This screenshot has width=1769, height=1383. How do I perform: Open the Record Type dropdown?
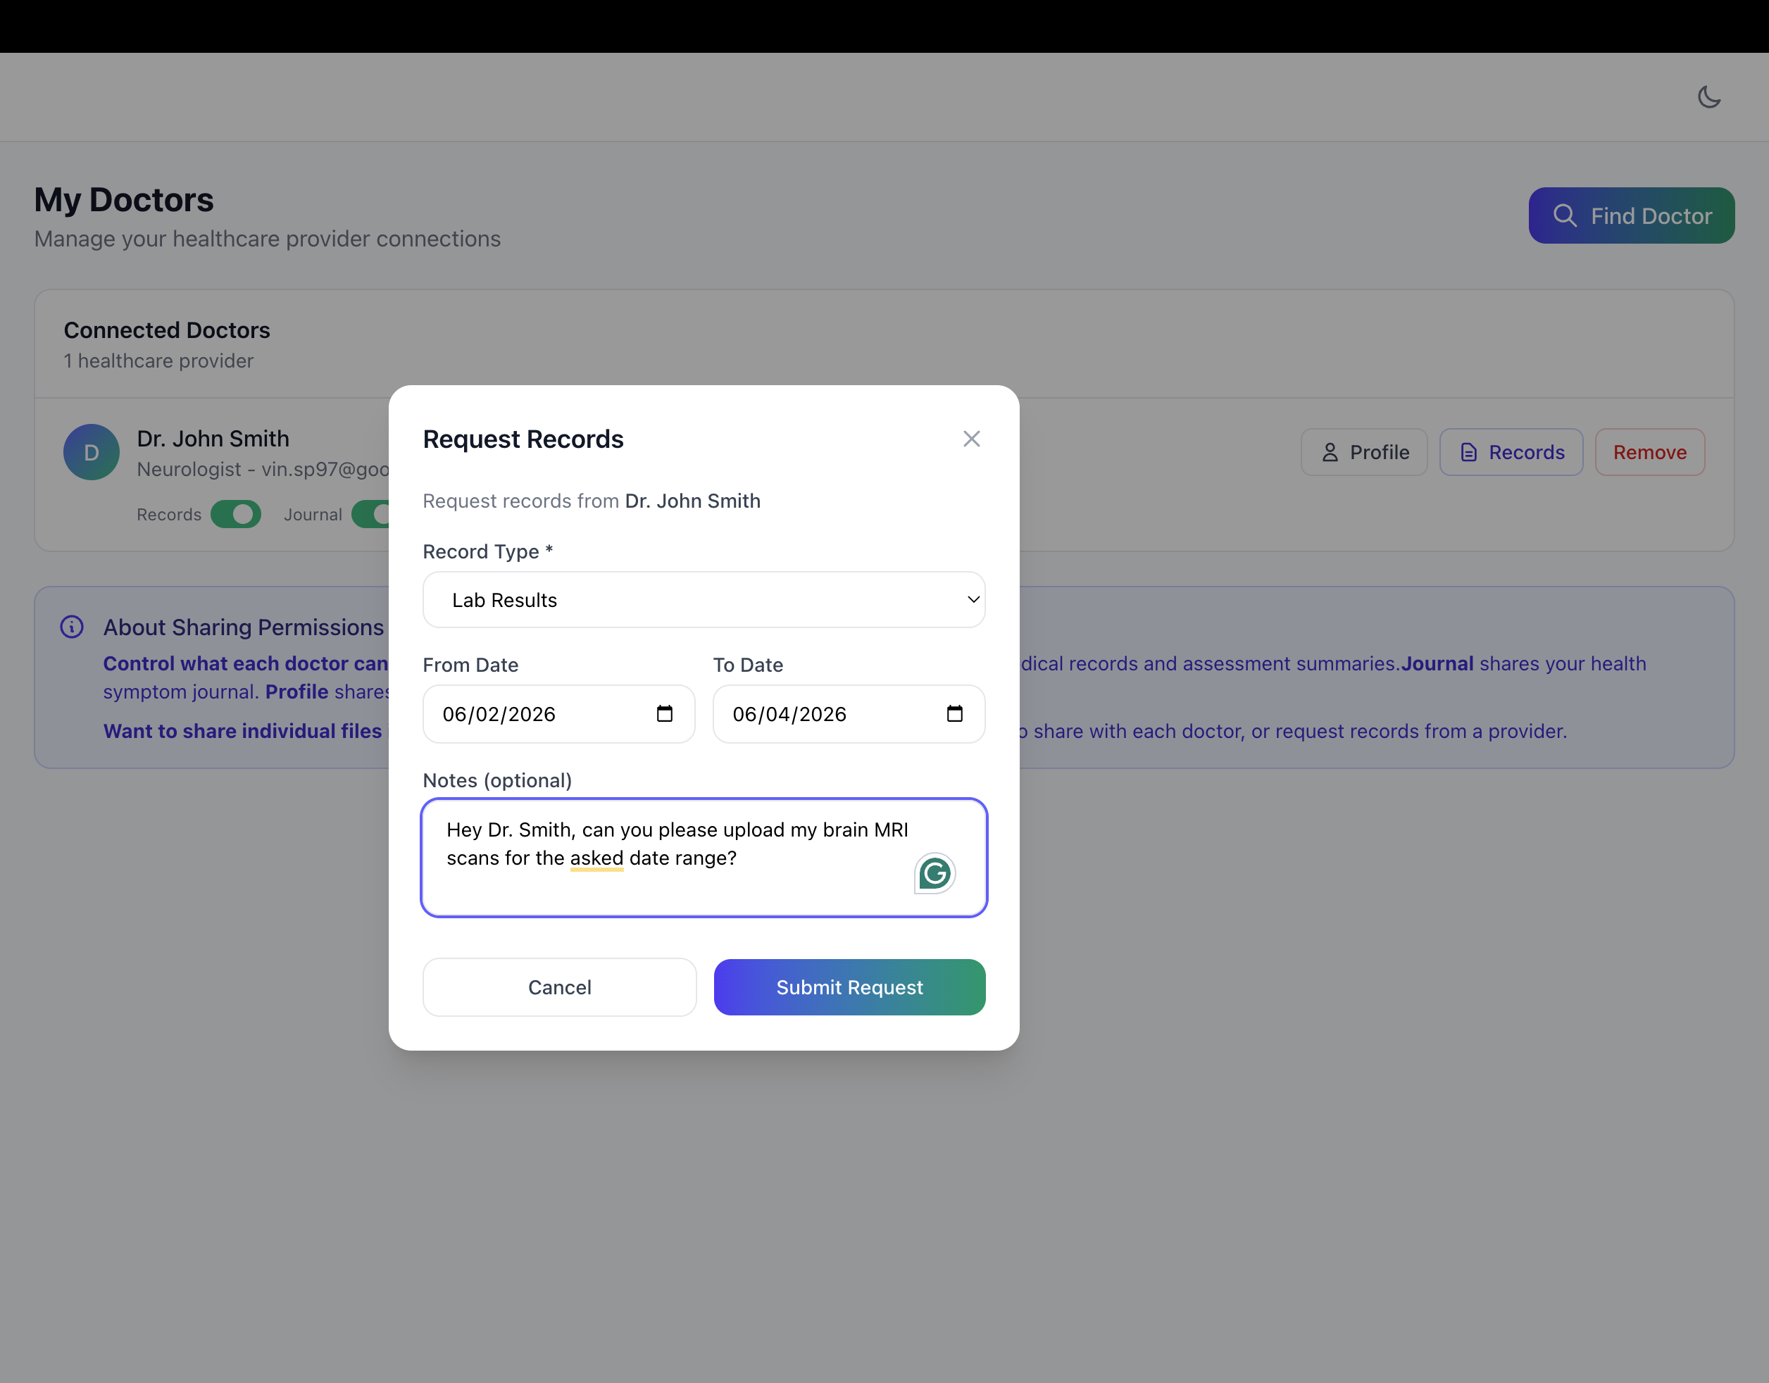[704, 600]
